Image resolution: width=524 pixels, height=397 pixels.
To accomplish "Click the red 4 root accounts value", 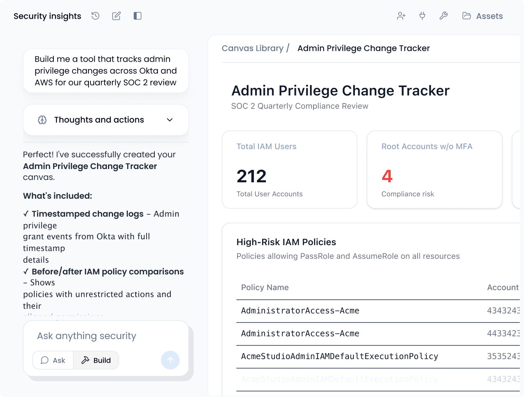I will (x=387, y=176).
